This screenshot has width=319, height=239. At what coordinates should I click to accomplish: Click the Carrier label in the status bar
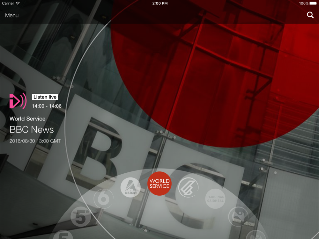point(8,3)
